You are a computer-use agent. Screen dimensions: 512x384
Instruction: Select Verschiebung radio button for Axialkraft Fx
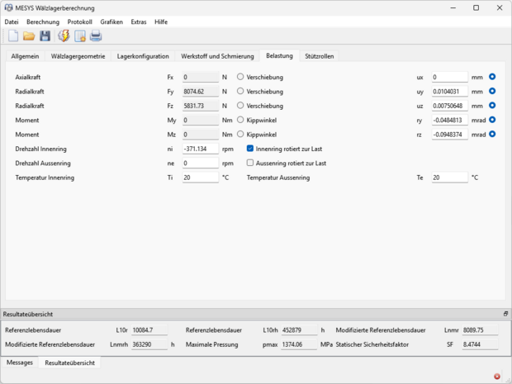pos(240,77)
